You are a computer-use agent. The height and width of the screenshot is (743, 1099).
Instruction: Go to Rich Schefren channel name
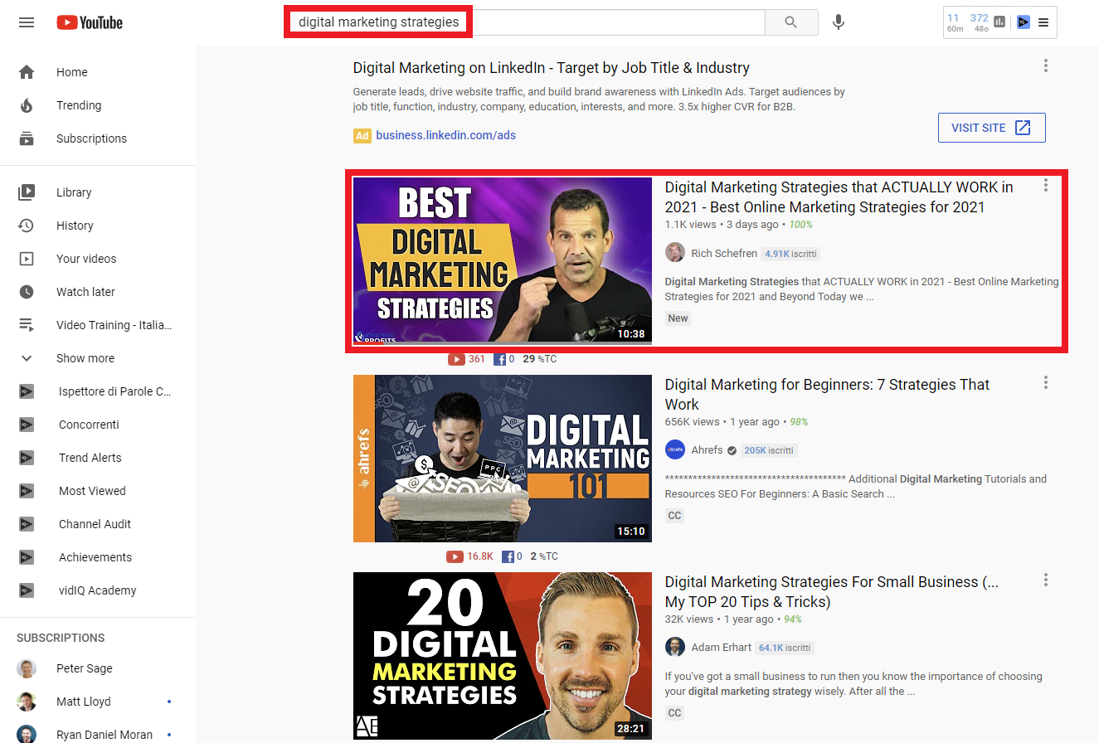pos(724,253)
